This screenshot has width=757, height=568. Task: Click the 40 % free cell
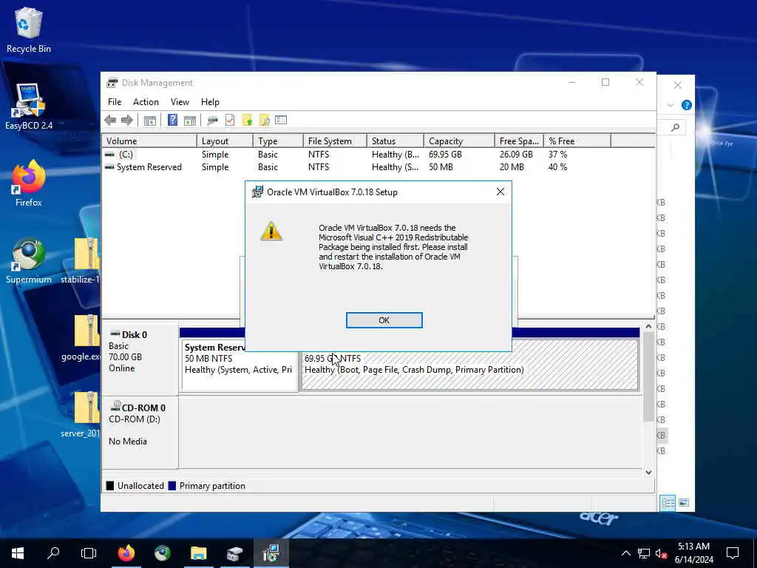click(557, 167)
